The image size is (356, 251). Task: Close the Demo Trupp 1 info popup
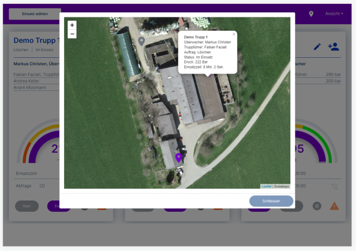click(234, 34)
